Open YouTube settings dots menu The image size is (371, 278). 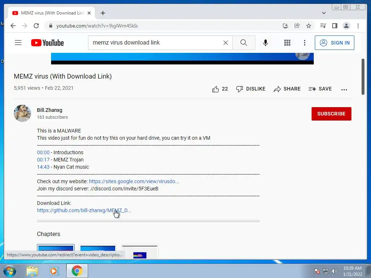pos(304,43)
